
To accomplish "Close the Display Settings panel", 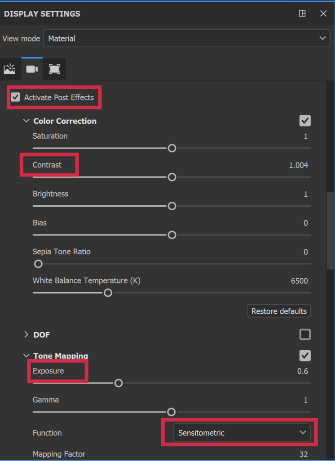I will coord(323,14).
